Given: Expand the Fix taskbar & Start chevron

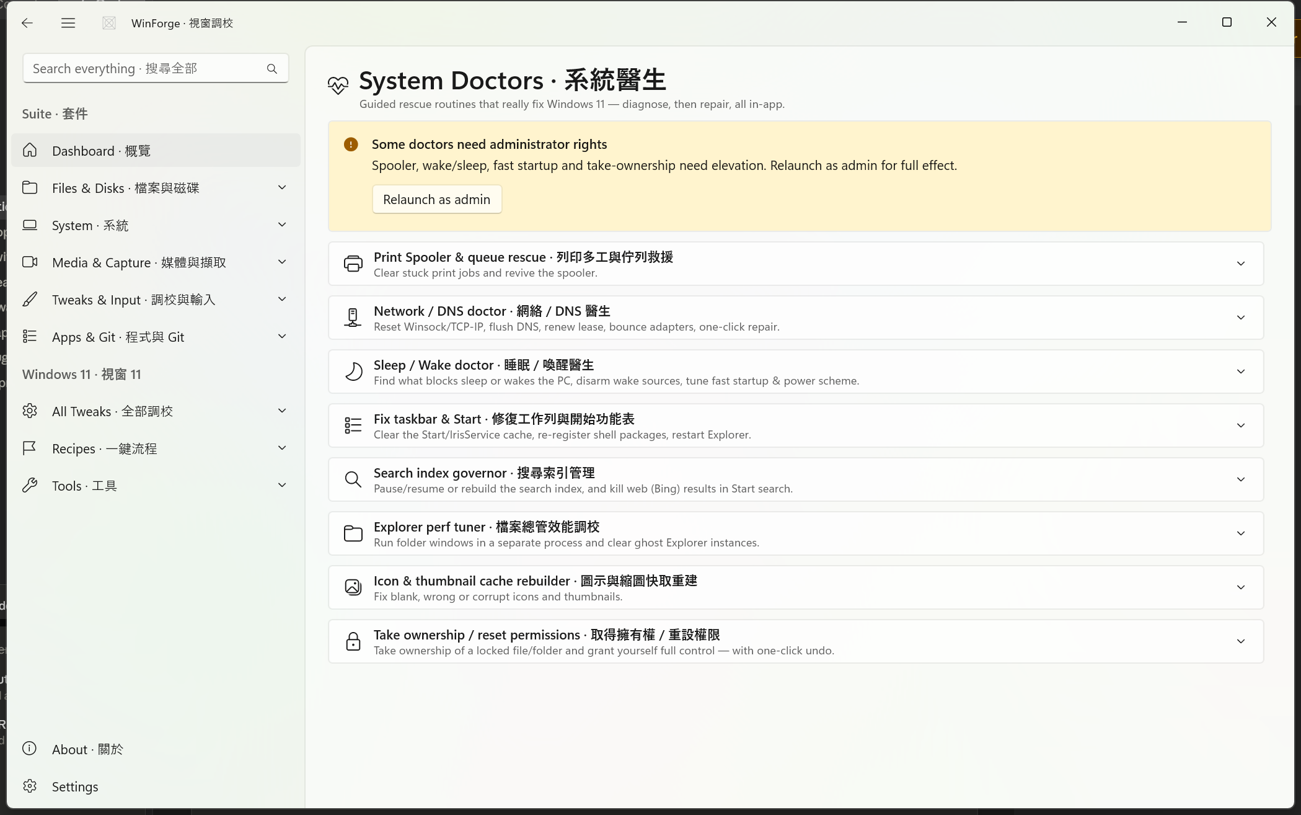Looking at the screenshot, I should [1241, 425].
